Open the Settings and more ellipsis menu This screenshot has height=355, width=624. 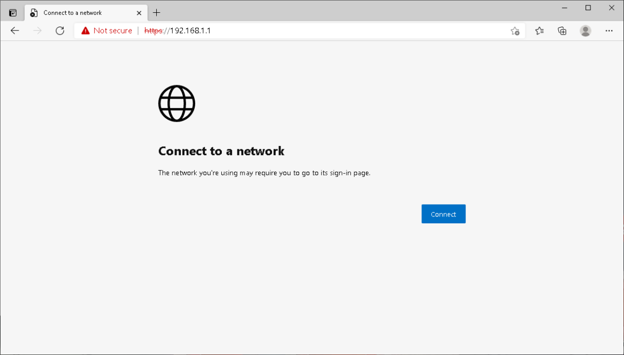point(609,30)
